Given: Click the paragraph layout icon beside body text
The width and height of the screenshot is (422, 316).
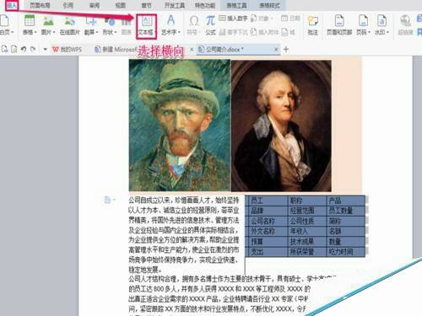Looking at the screenshot, I should click(107, 200).
